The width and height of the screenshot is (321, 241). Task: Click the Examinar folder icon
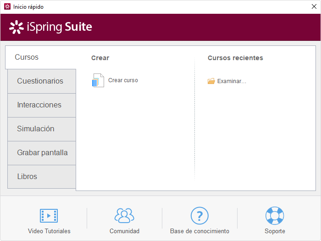tap(211, 81)
